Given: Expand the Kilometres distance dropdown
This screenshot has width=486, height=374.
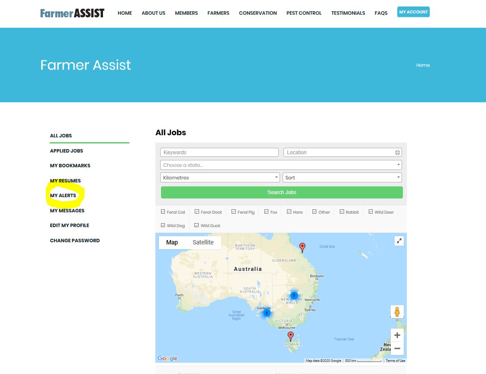Looking at the screenshot, I should [x=220, y=178].
